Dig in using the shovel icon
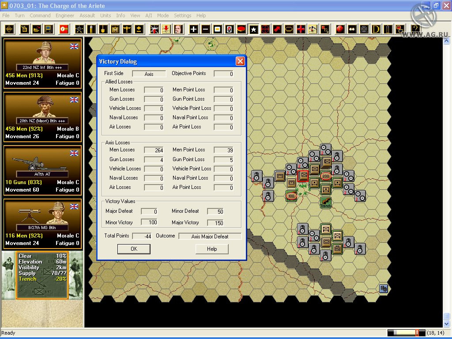The width and height of the screenshot is (452, 339). pyautogui.click(x=103, y=30)
